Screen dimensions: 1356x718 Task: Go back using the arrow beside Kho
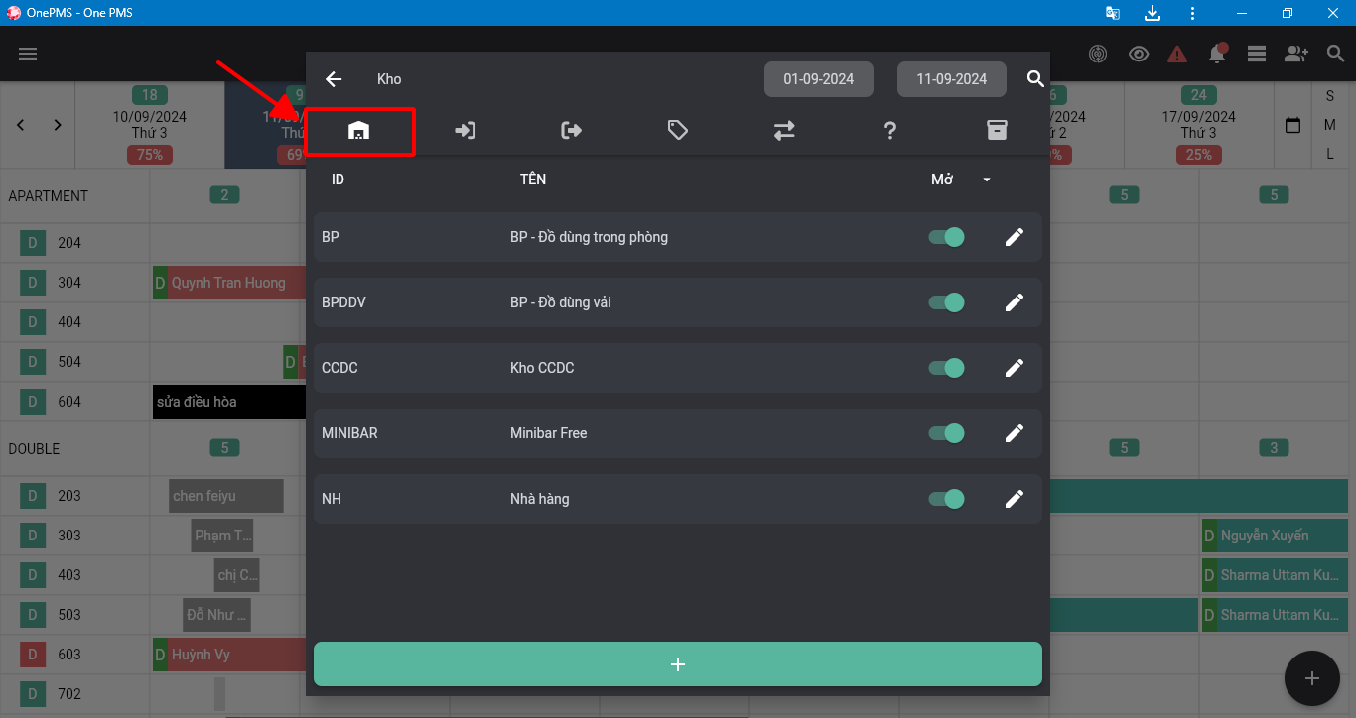(334, 79)
